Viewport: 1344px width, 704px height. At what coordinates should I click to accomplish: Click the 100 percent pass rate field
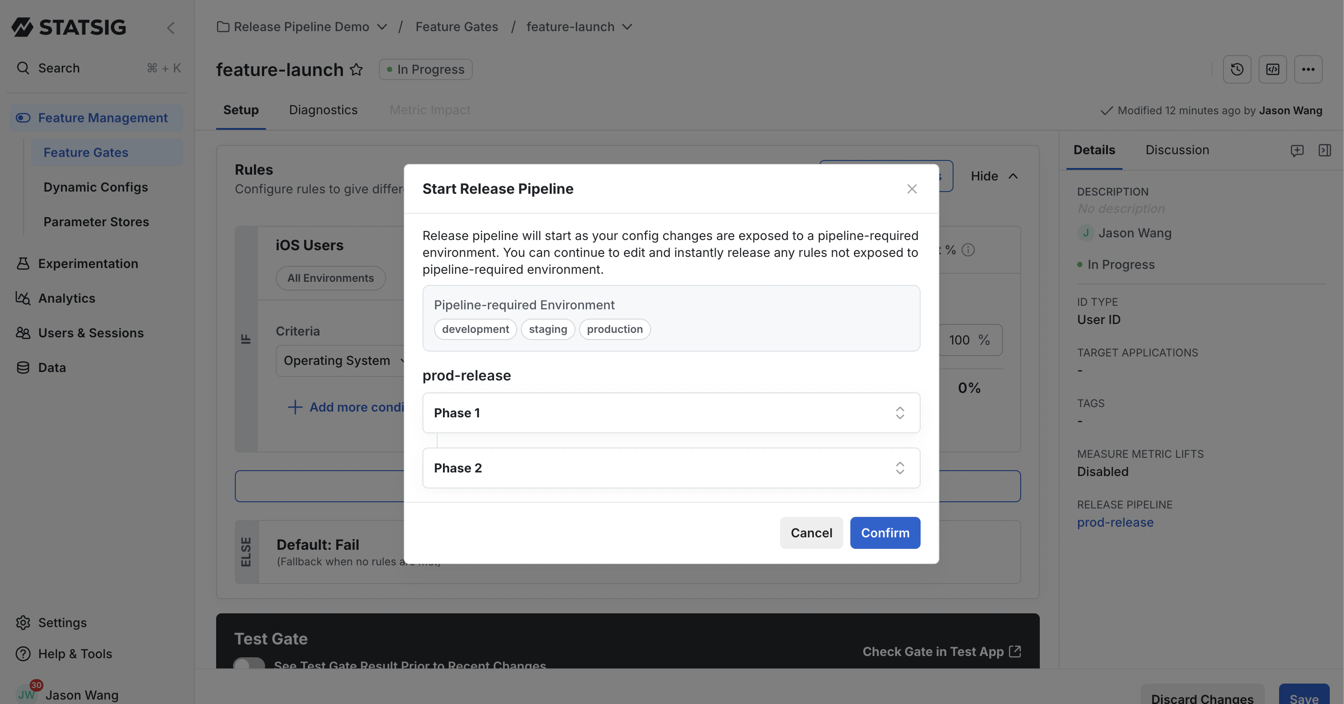click(x=970, y=340)
